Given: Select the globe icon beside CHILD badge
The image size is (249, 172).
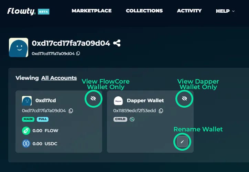Looking at the screenshot, I should click(132, 119).
